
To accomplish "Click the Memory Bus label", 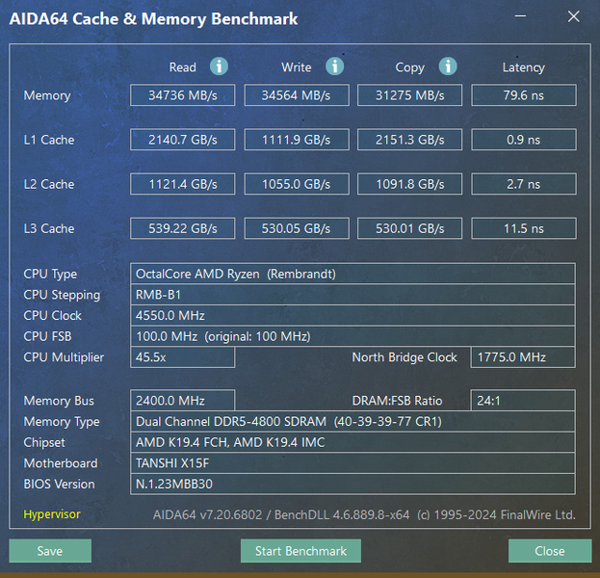I will (59, 401).
